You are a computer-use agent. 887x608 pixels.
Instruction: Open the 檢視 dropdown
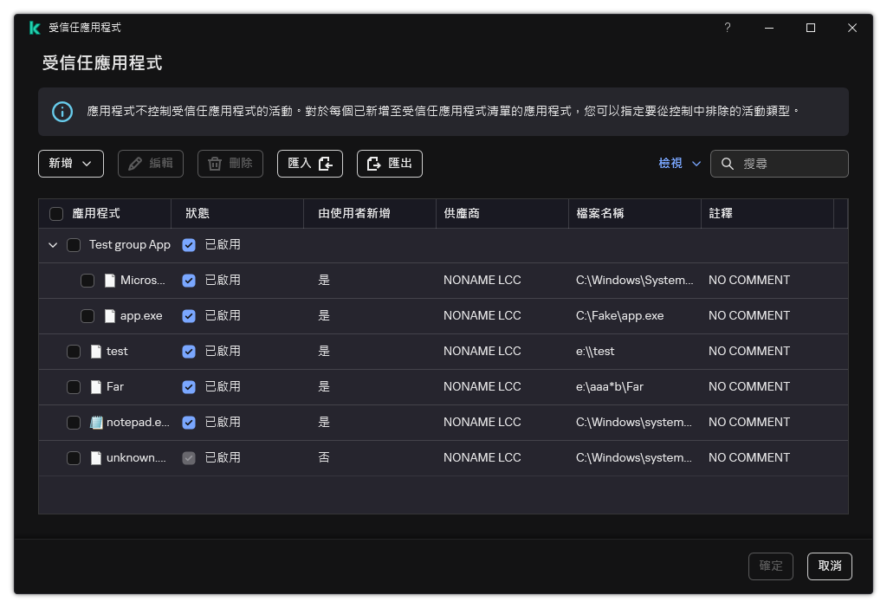click(x=679, y=163)
